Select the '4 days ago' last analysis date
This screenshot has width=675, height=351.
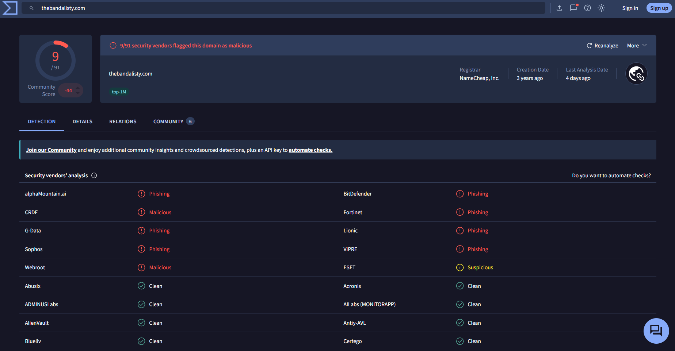pos(578,78)
